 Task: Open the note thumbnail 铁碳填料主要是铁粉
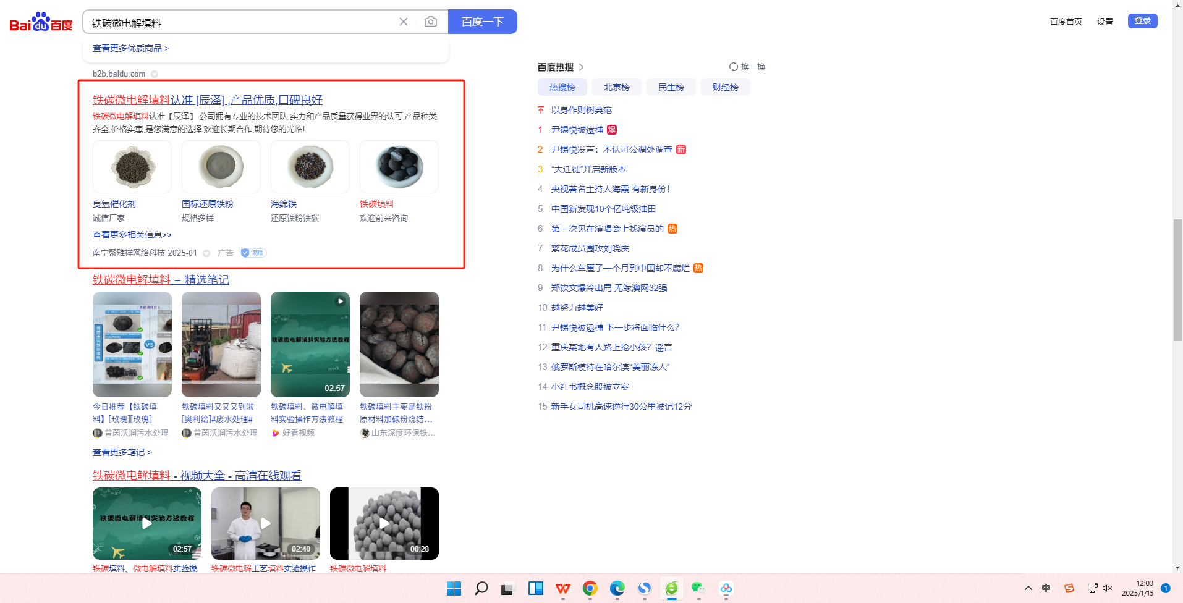[399, 344]
